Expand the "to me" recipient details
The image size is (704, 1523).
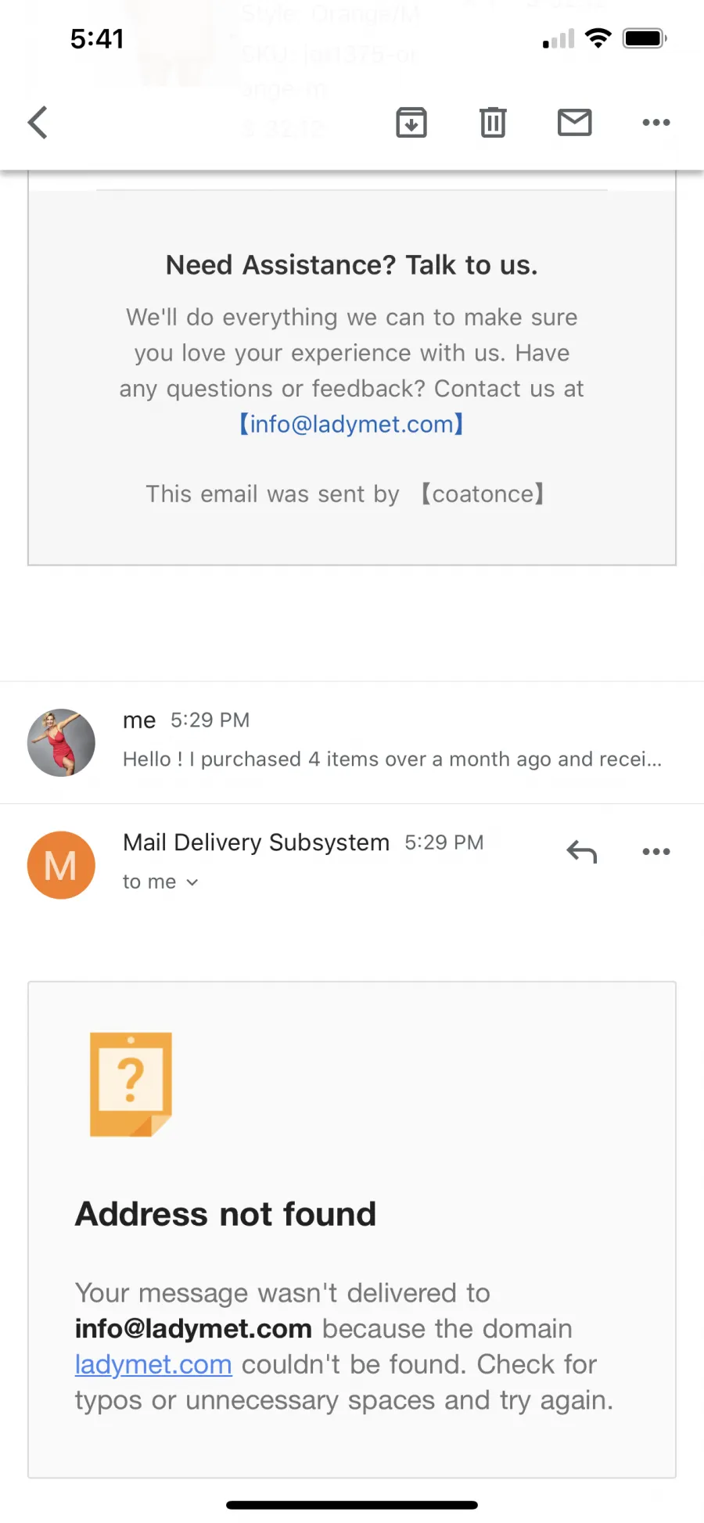[160, 882]
